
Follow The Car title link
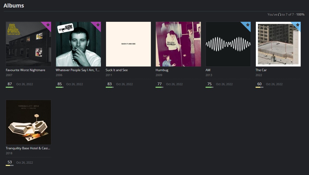(x=261, y=70)
